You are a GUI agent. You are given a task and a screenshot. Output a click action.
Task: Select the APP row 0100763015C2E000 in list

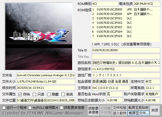[x=125, y=14]
